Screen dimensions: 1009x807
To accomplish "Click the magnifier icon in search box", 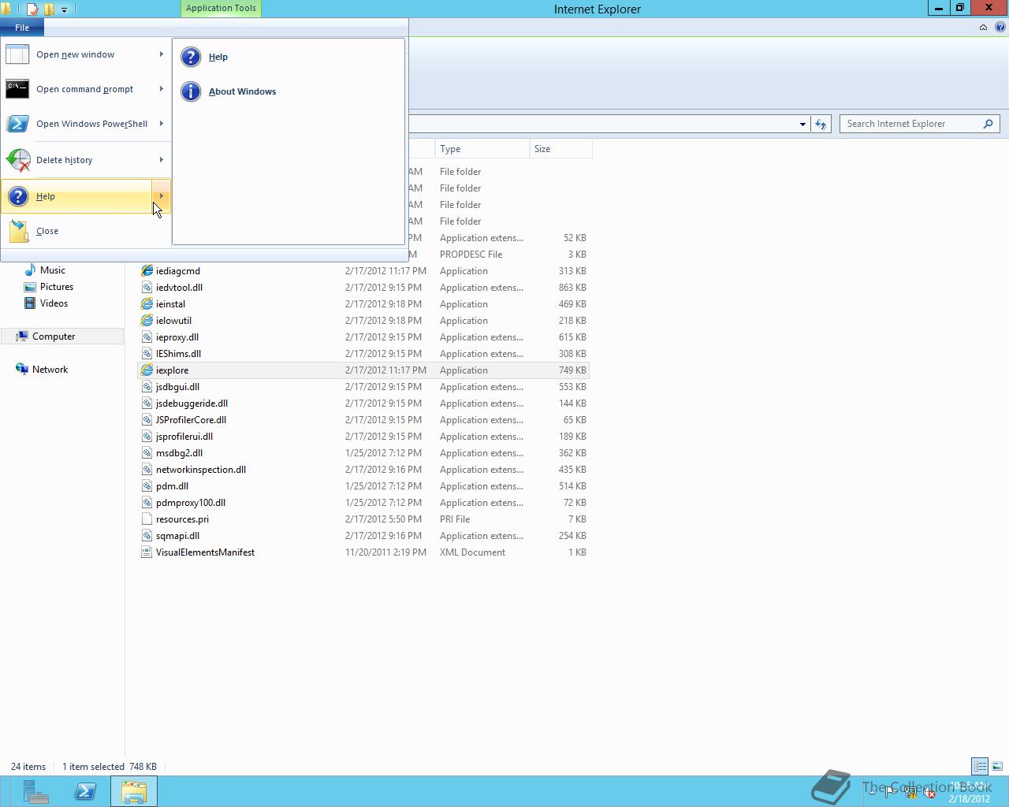I will [988, 124].
